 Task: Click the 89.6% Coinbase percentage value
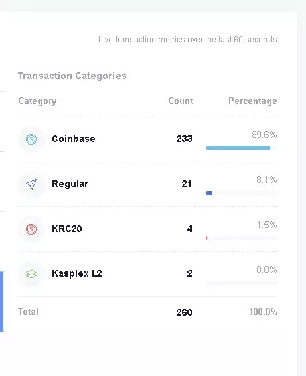click(x=264, y=135)
